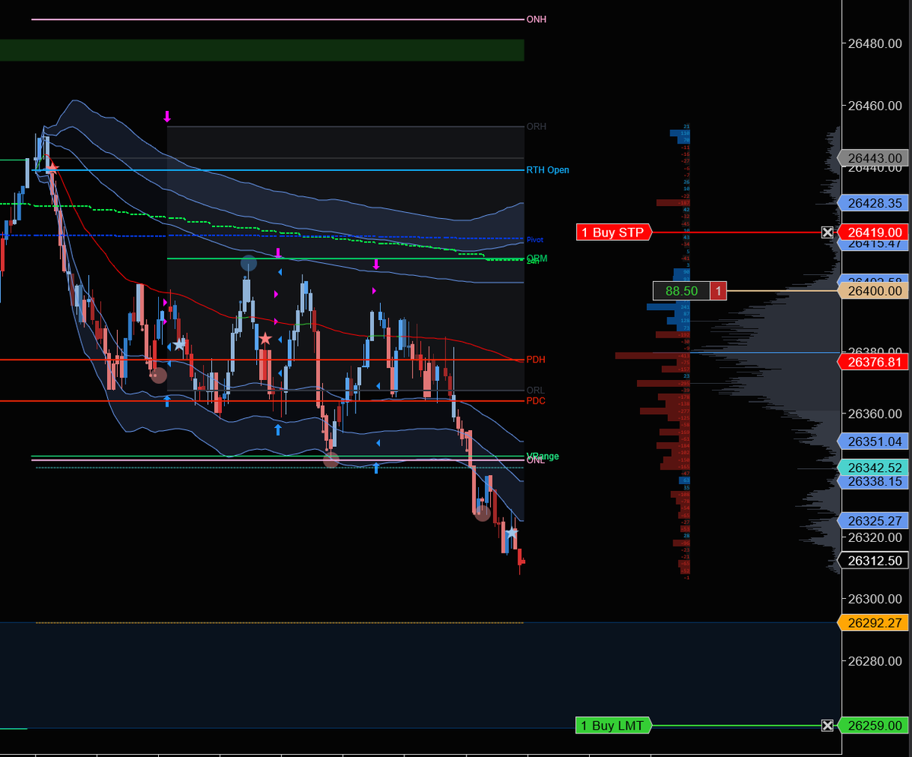912x757 pixels.
Task: Click the 26342.52 teal price marker
Action: pyautogui.click(x=874, y=467)
